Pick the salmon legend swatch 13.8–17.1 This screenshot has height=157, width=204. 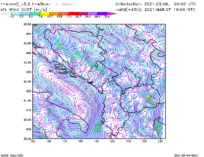click(x=64, y=13)
